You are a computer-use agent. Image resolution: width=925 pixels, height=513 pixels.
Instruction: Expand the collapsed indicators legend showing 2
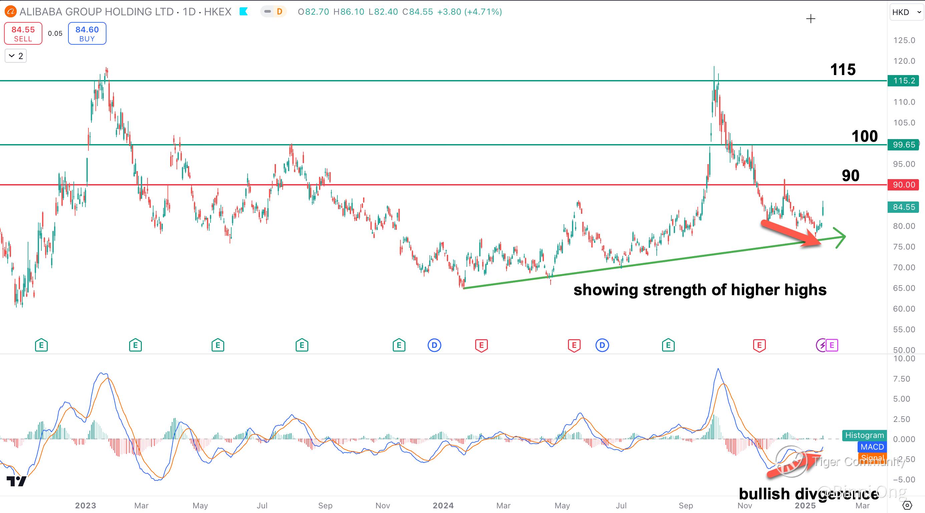point(16,56)
